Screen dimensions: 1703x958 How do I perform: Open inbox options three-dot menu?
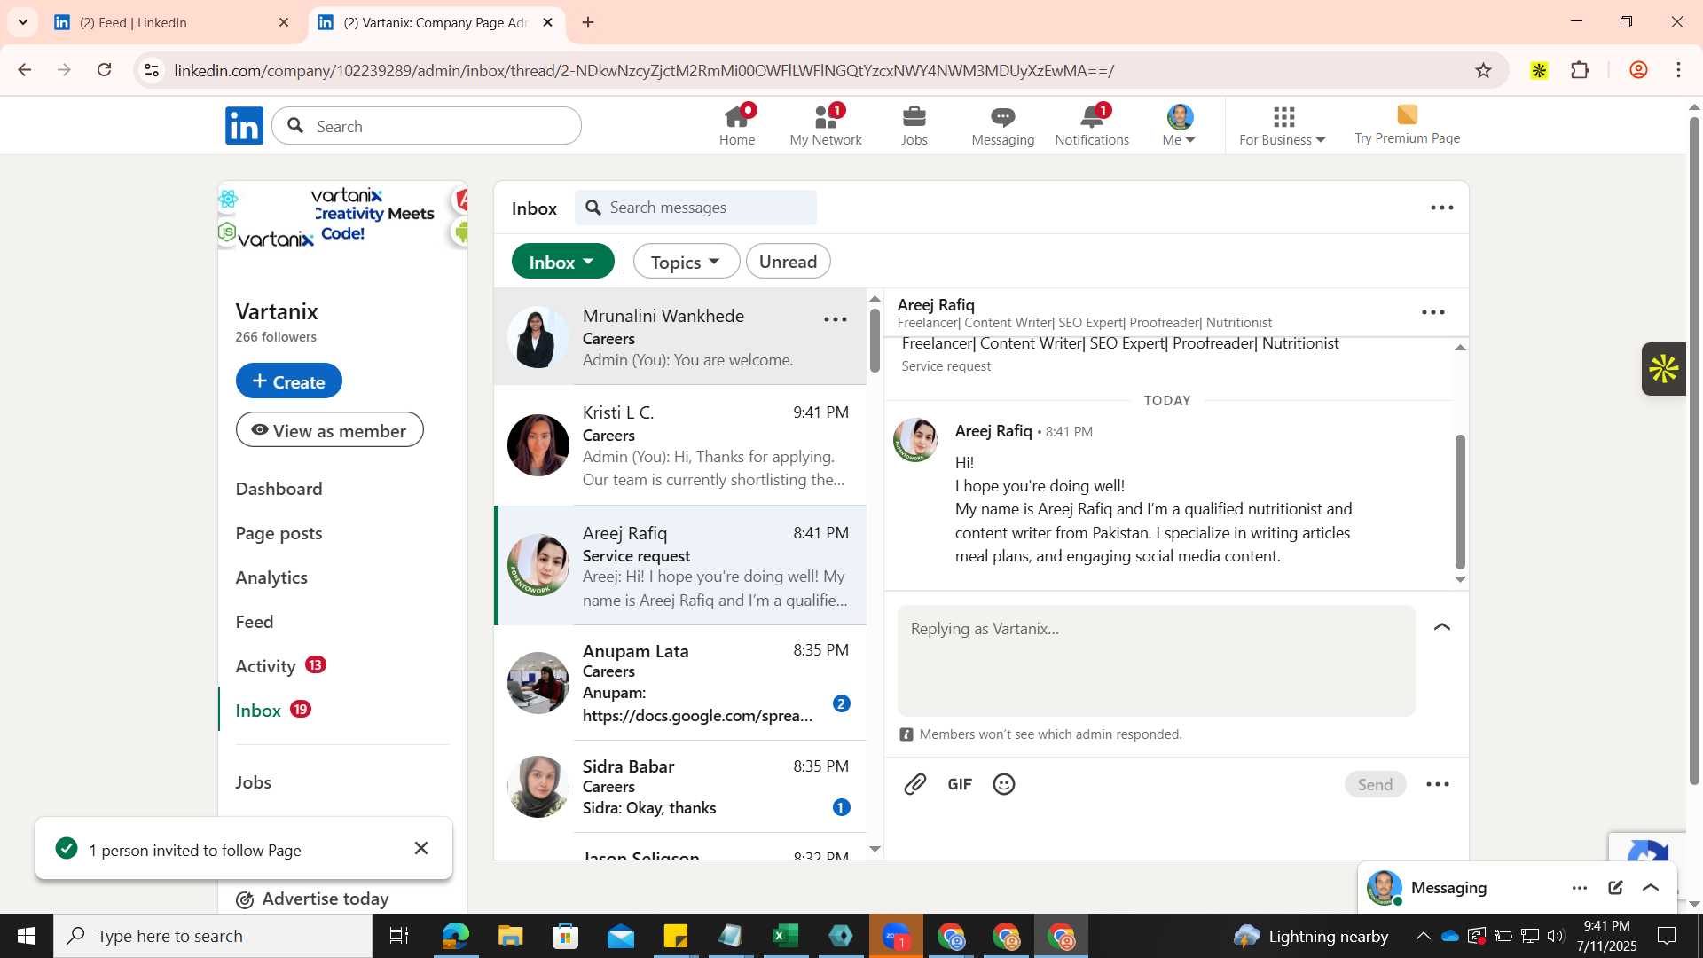coord(1442,208)
